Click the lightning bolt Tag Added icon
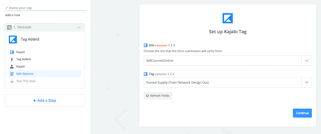Viewport: 321px width, 134px height. 12,59
